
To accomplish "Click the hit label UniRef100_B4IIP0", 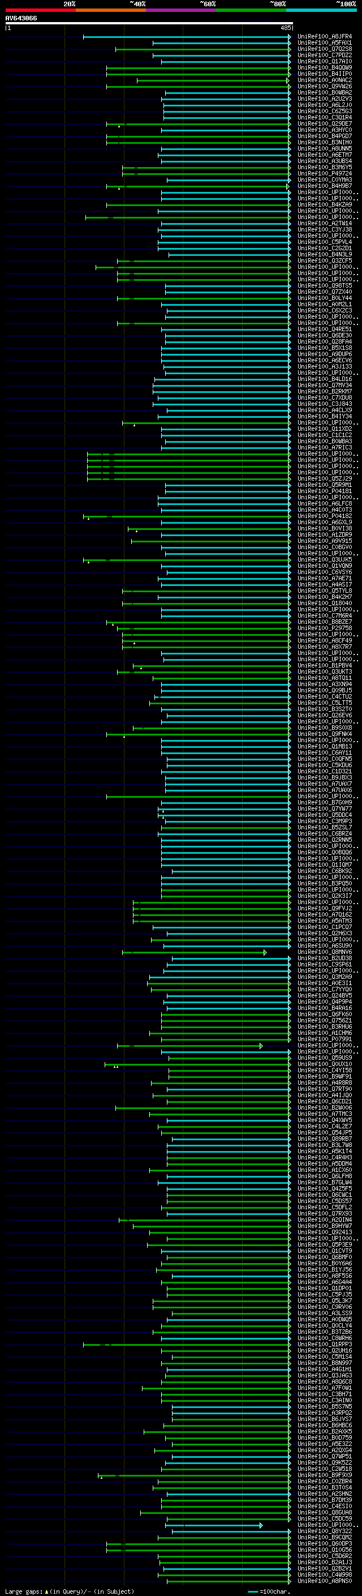I will pyautogui.click(x=325, y=74).
